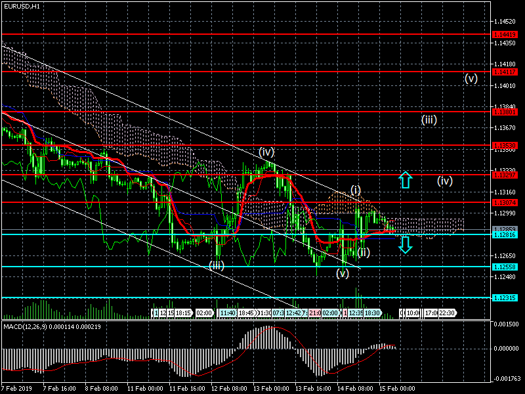Click the 0.000000 MACD scale value
Screen dimensions: 525x394
(x=507, y=349)
